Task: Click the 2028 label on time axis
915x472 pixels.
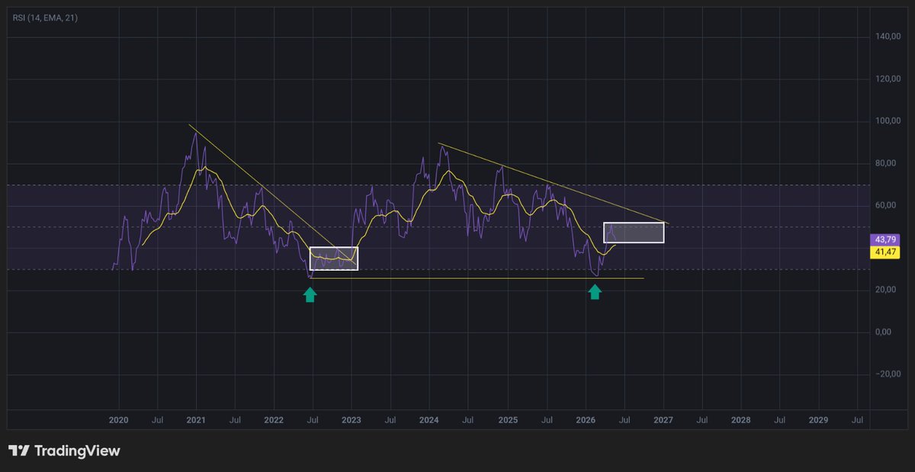Action: coord(741,420)
